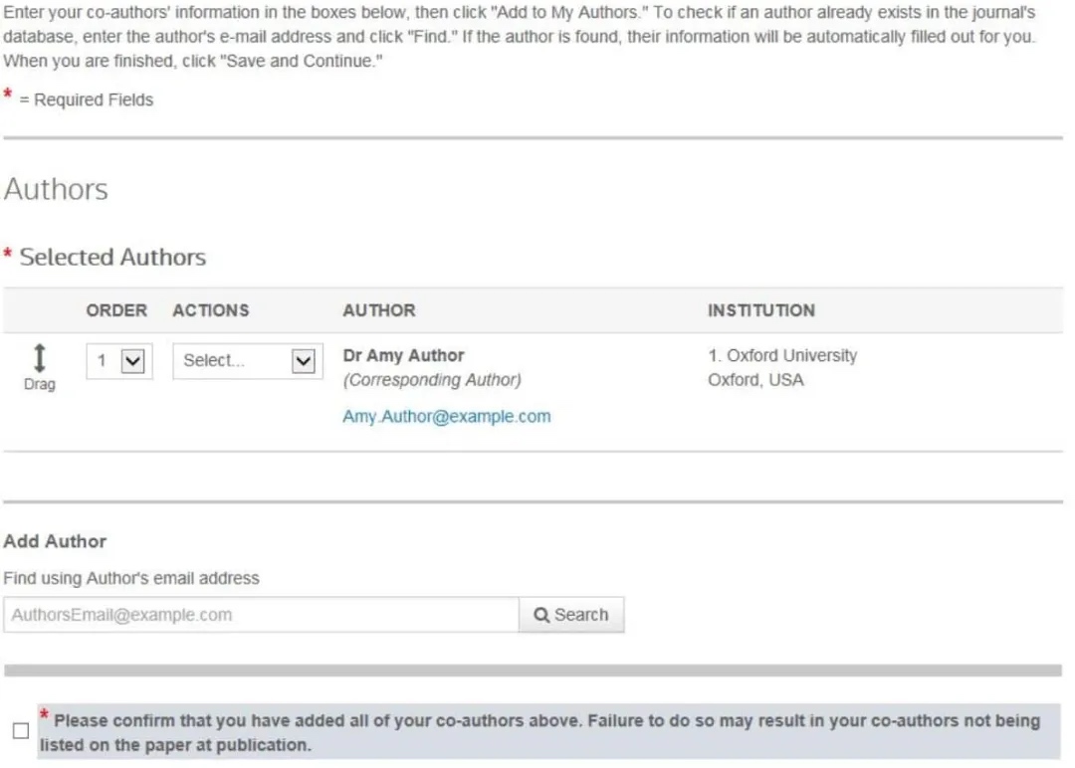Click the up-down drag arrow icon
The image size is (1075, 768).
[x=39, y=358]
